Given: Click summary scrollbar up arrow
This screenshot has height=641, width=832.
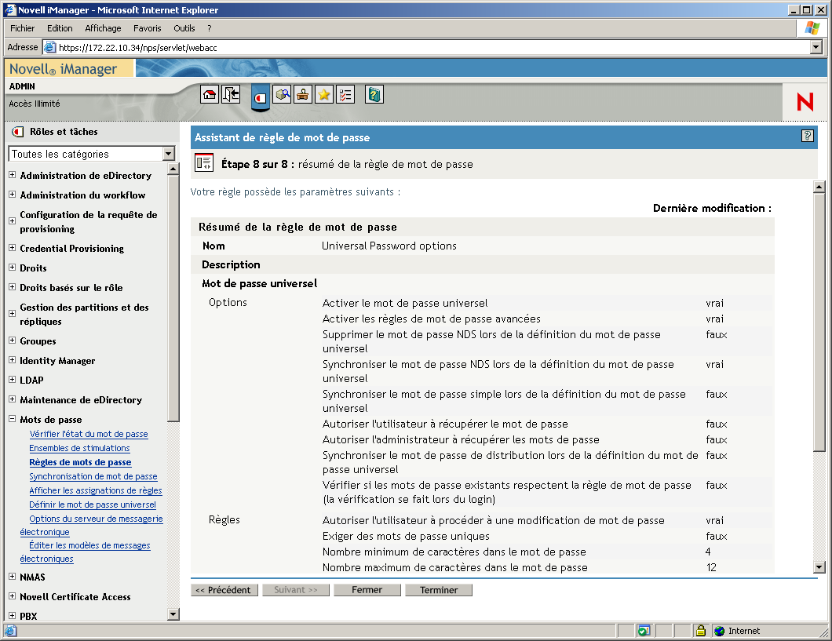Looking at the screenshot, I should click(x=819, y=187).
